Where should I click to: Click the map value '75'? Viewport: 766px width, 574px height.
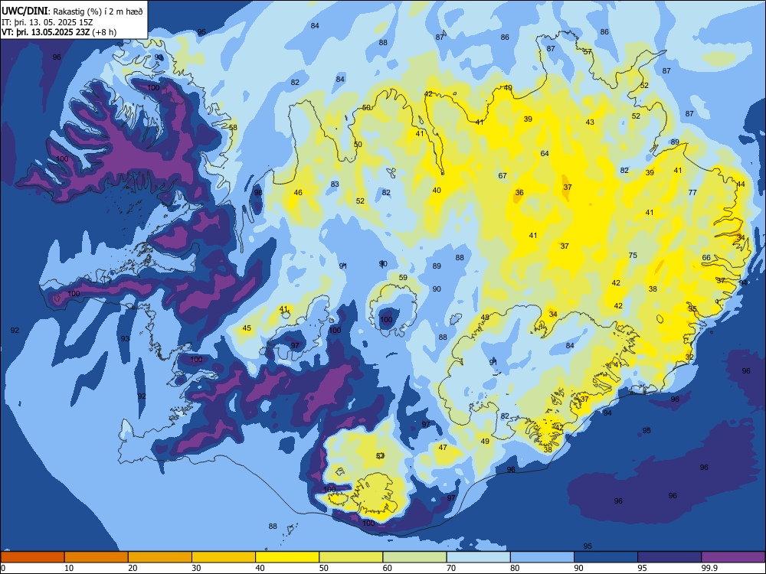633,256
